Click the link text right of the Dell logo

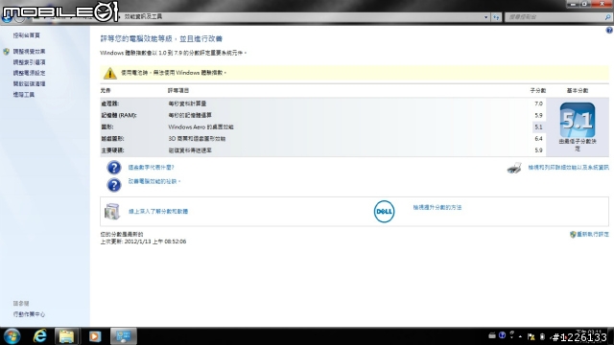pyautogui.click(x=437, y=208)
